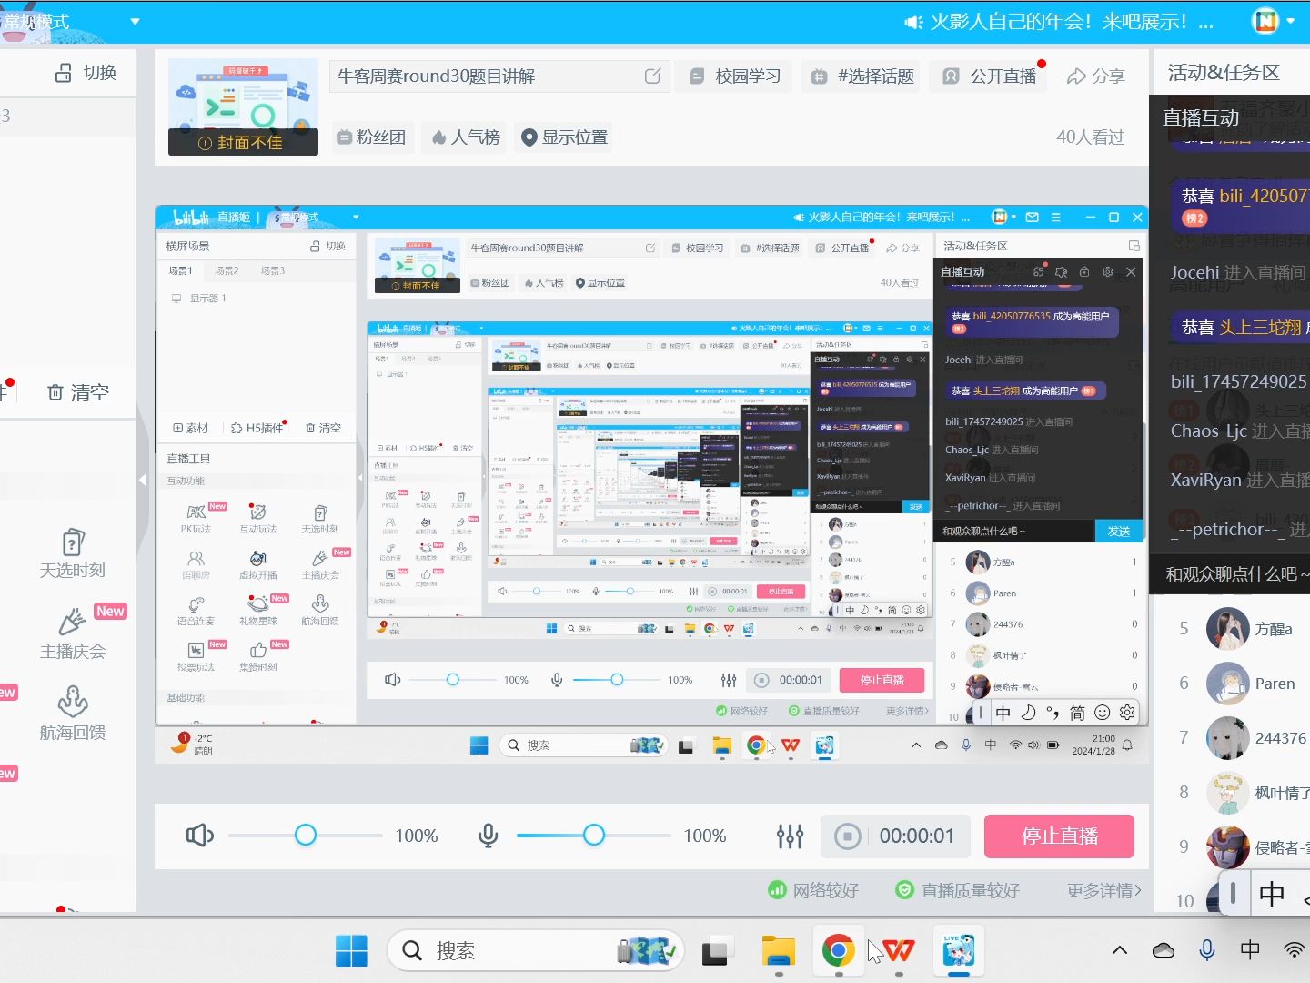The width and height of the screenshot is (1310, 983).
Task: Adjust the microphone volume slider handle
Action: point(594,835)
